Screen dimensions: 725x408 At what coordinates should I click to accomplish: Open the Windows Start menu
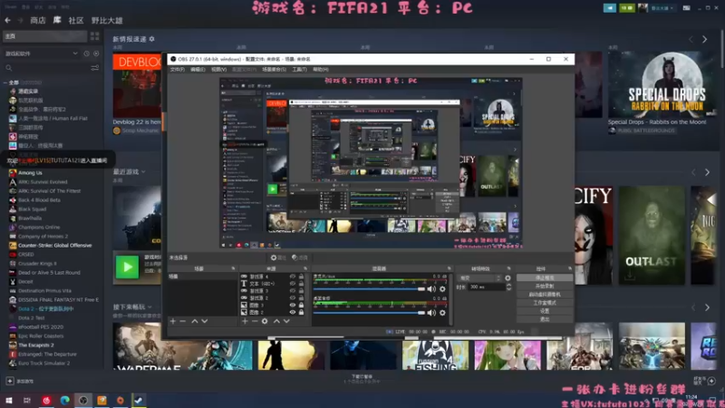[x=9, y=400]
